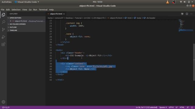Select object-fit.html row in Open Editors
The width and height of the screenshot is (195, 109).
tap(26, 21)
